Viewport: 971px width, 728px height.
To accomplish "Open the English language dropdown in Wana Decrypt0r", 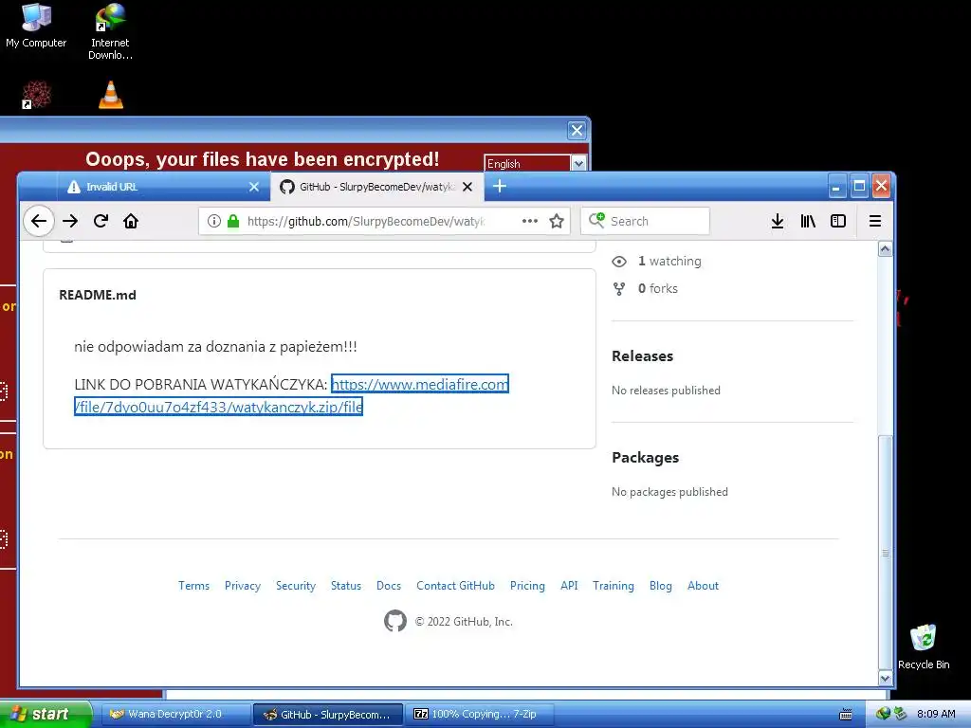I will [x=578, y=163].
